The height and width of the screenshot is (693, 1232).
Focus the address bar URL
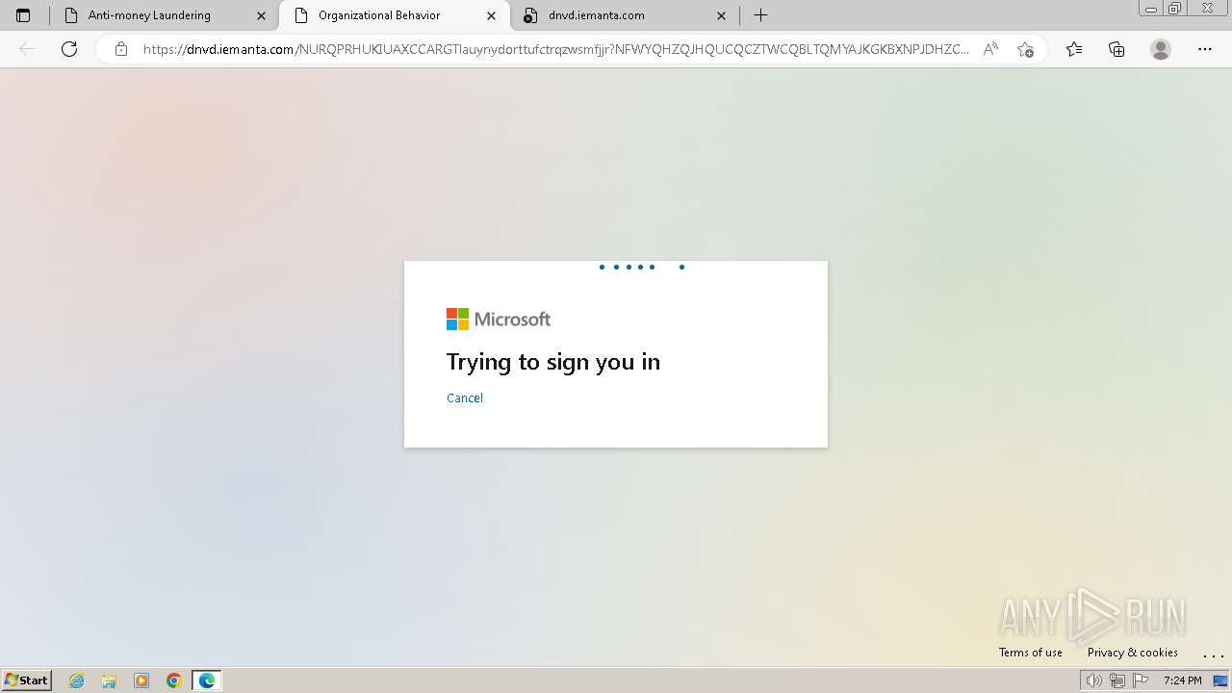pyautogui.click(x=556, y=49)
